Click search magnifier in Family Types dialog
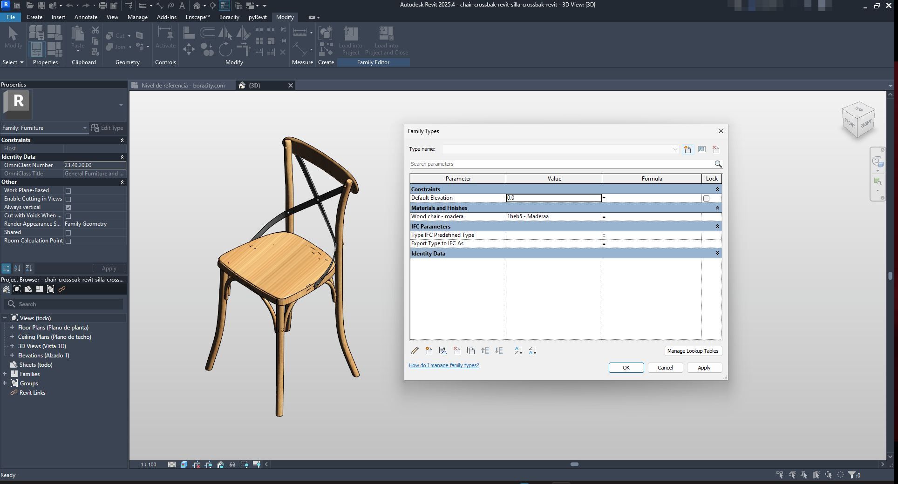This screenshot has height=484, width=898. pyautogui.click(x=718, y=164)
